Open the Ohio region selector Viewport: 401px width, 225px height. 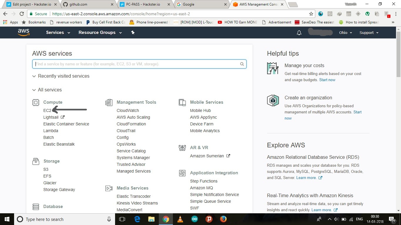tap(346, 33)
